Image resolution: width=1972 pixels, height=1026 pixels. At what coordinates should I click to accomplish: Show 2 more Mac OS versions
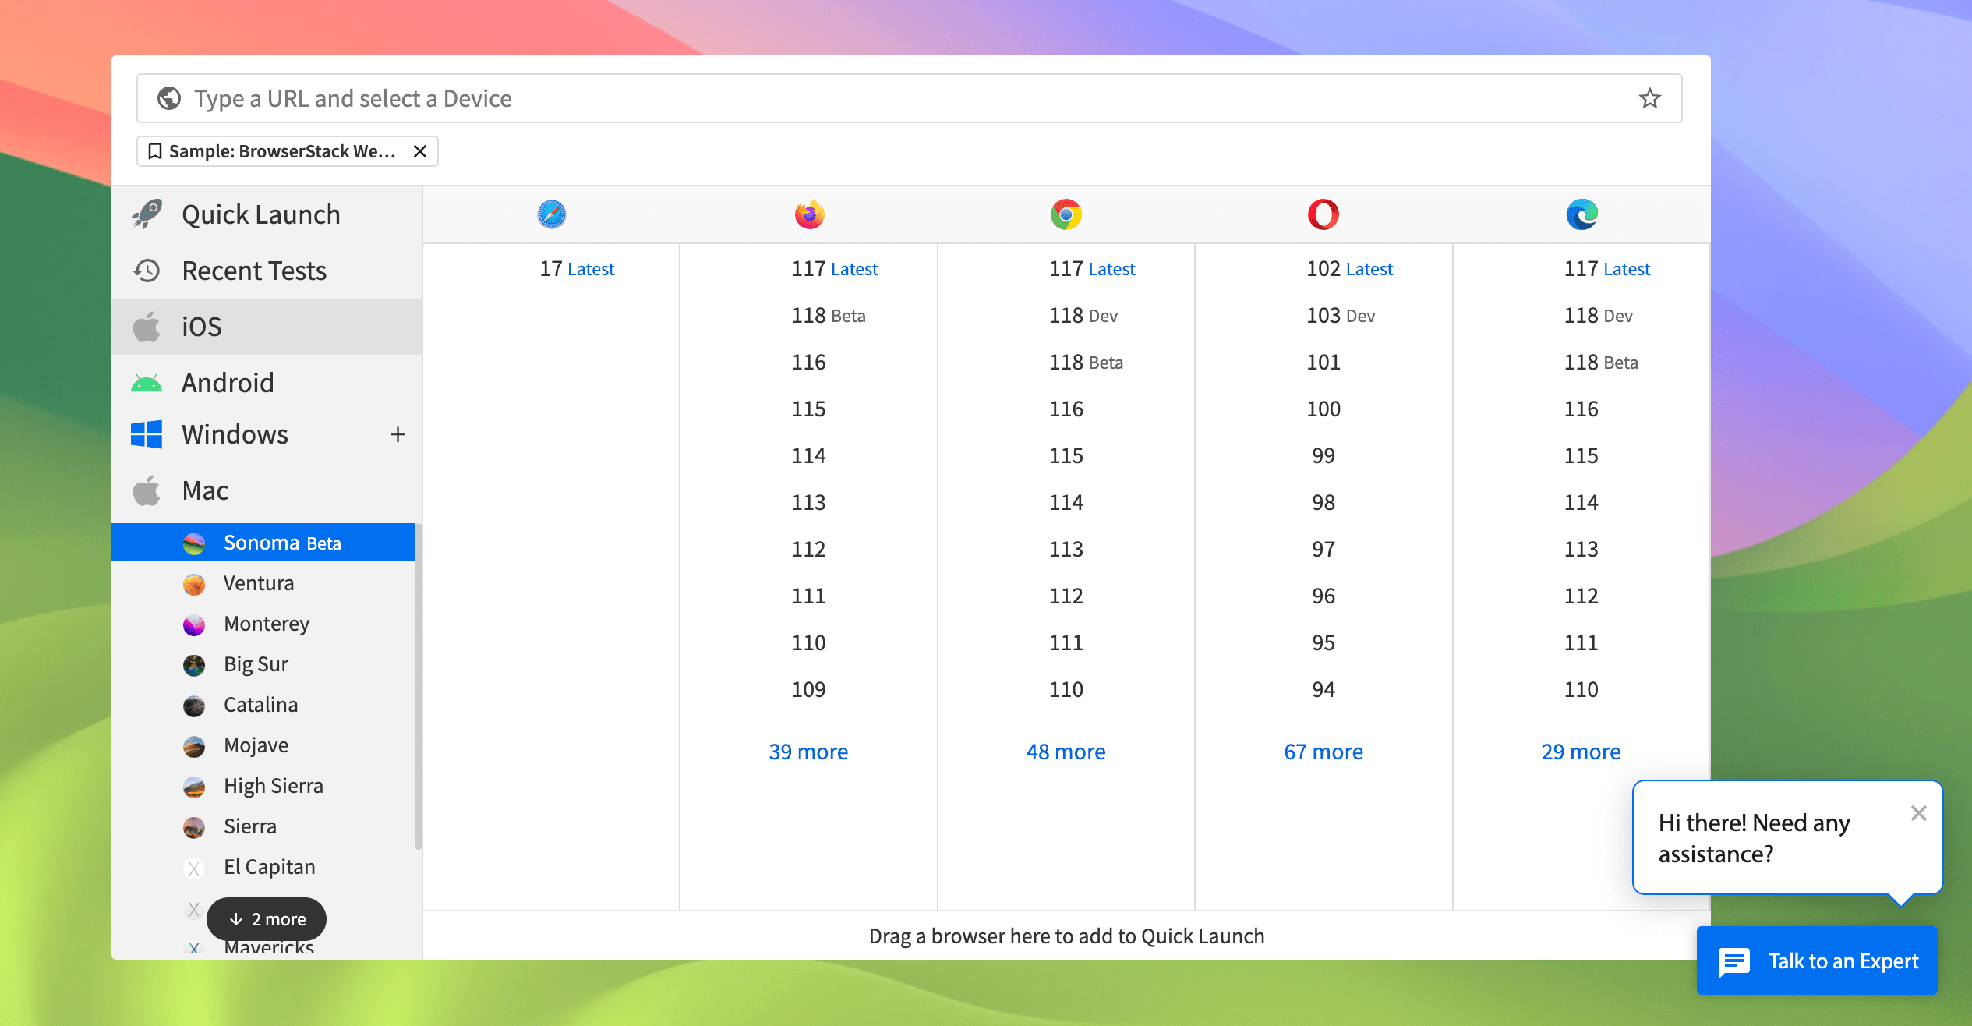[266, 919]
